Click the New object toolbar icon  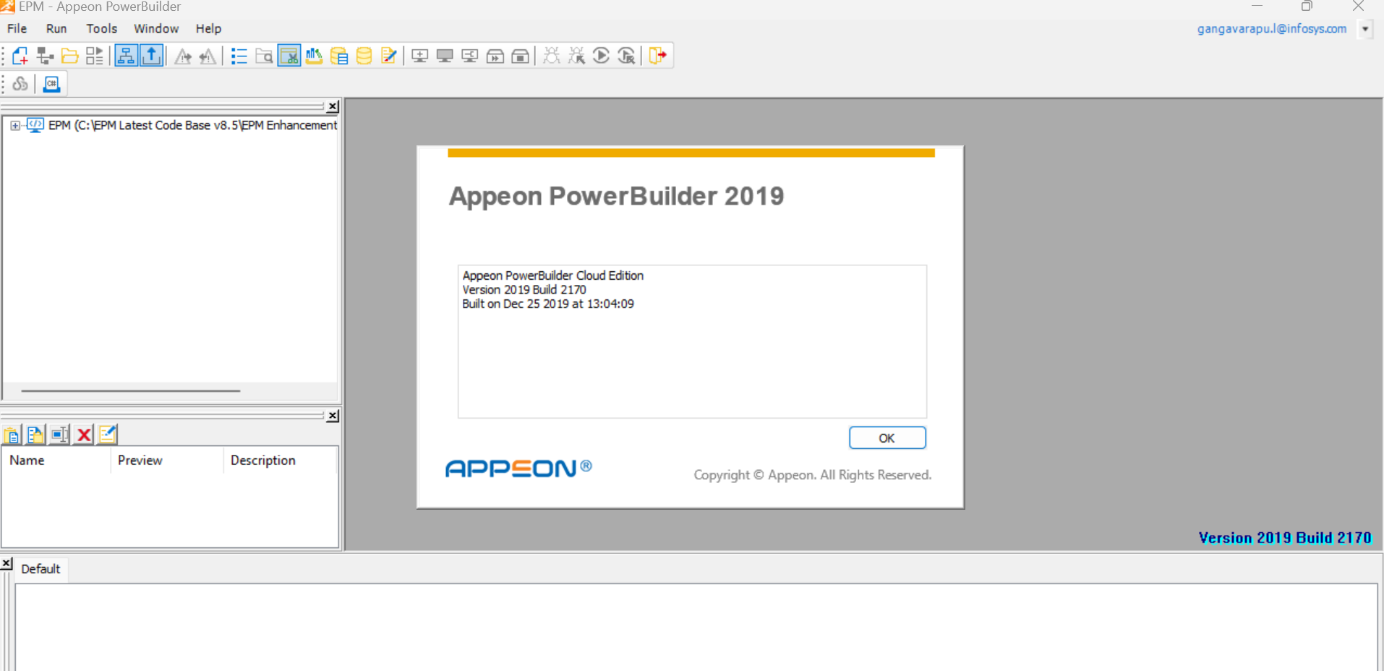[x=20, y=56]
